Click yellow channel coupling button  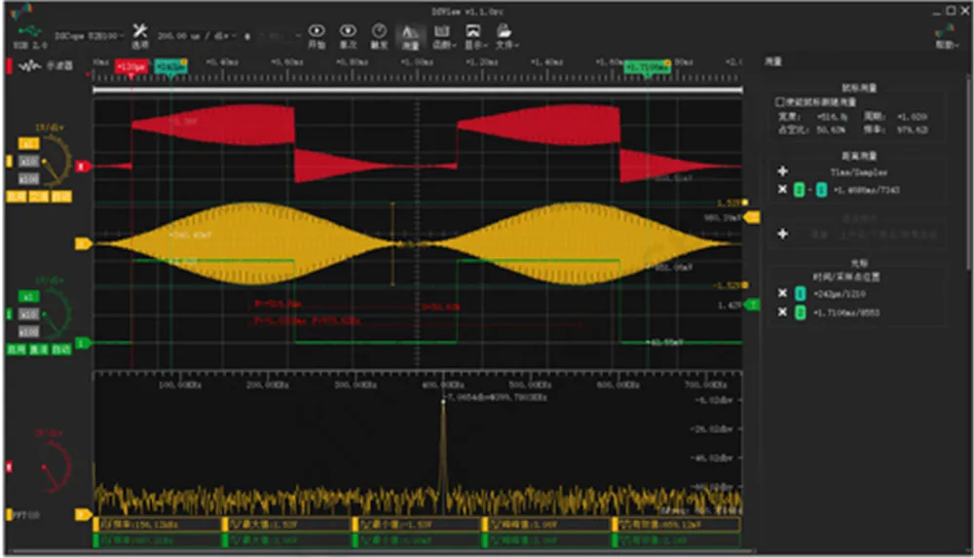point(39,197)
